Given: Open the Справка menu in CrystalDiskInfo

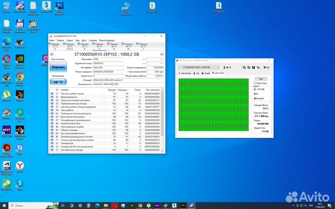Looking at the screenshot, I should (93, 40).
